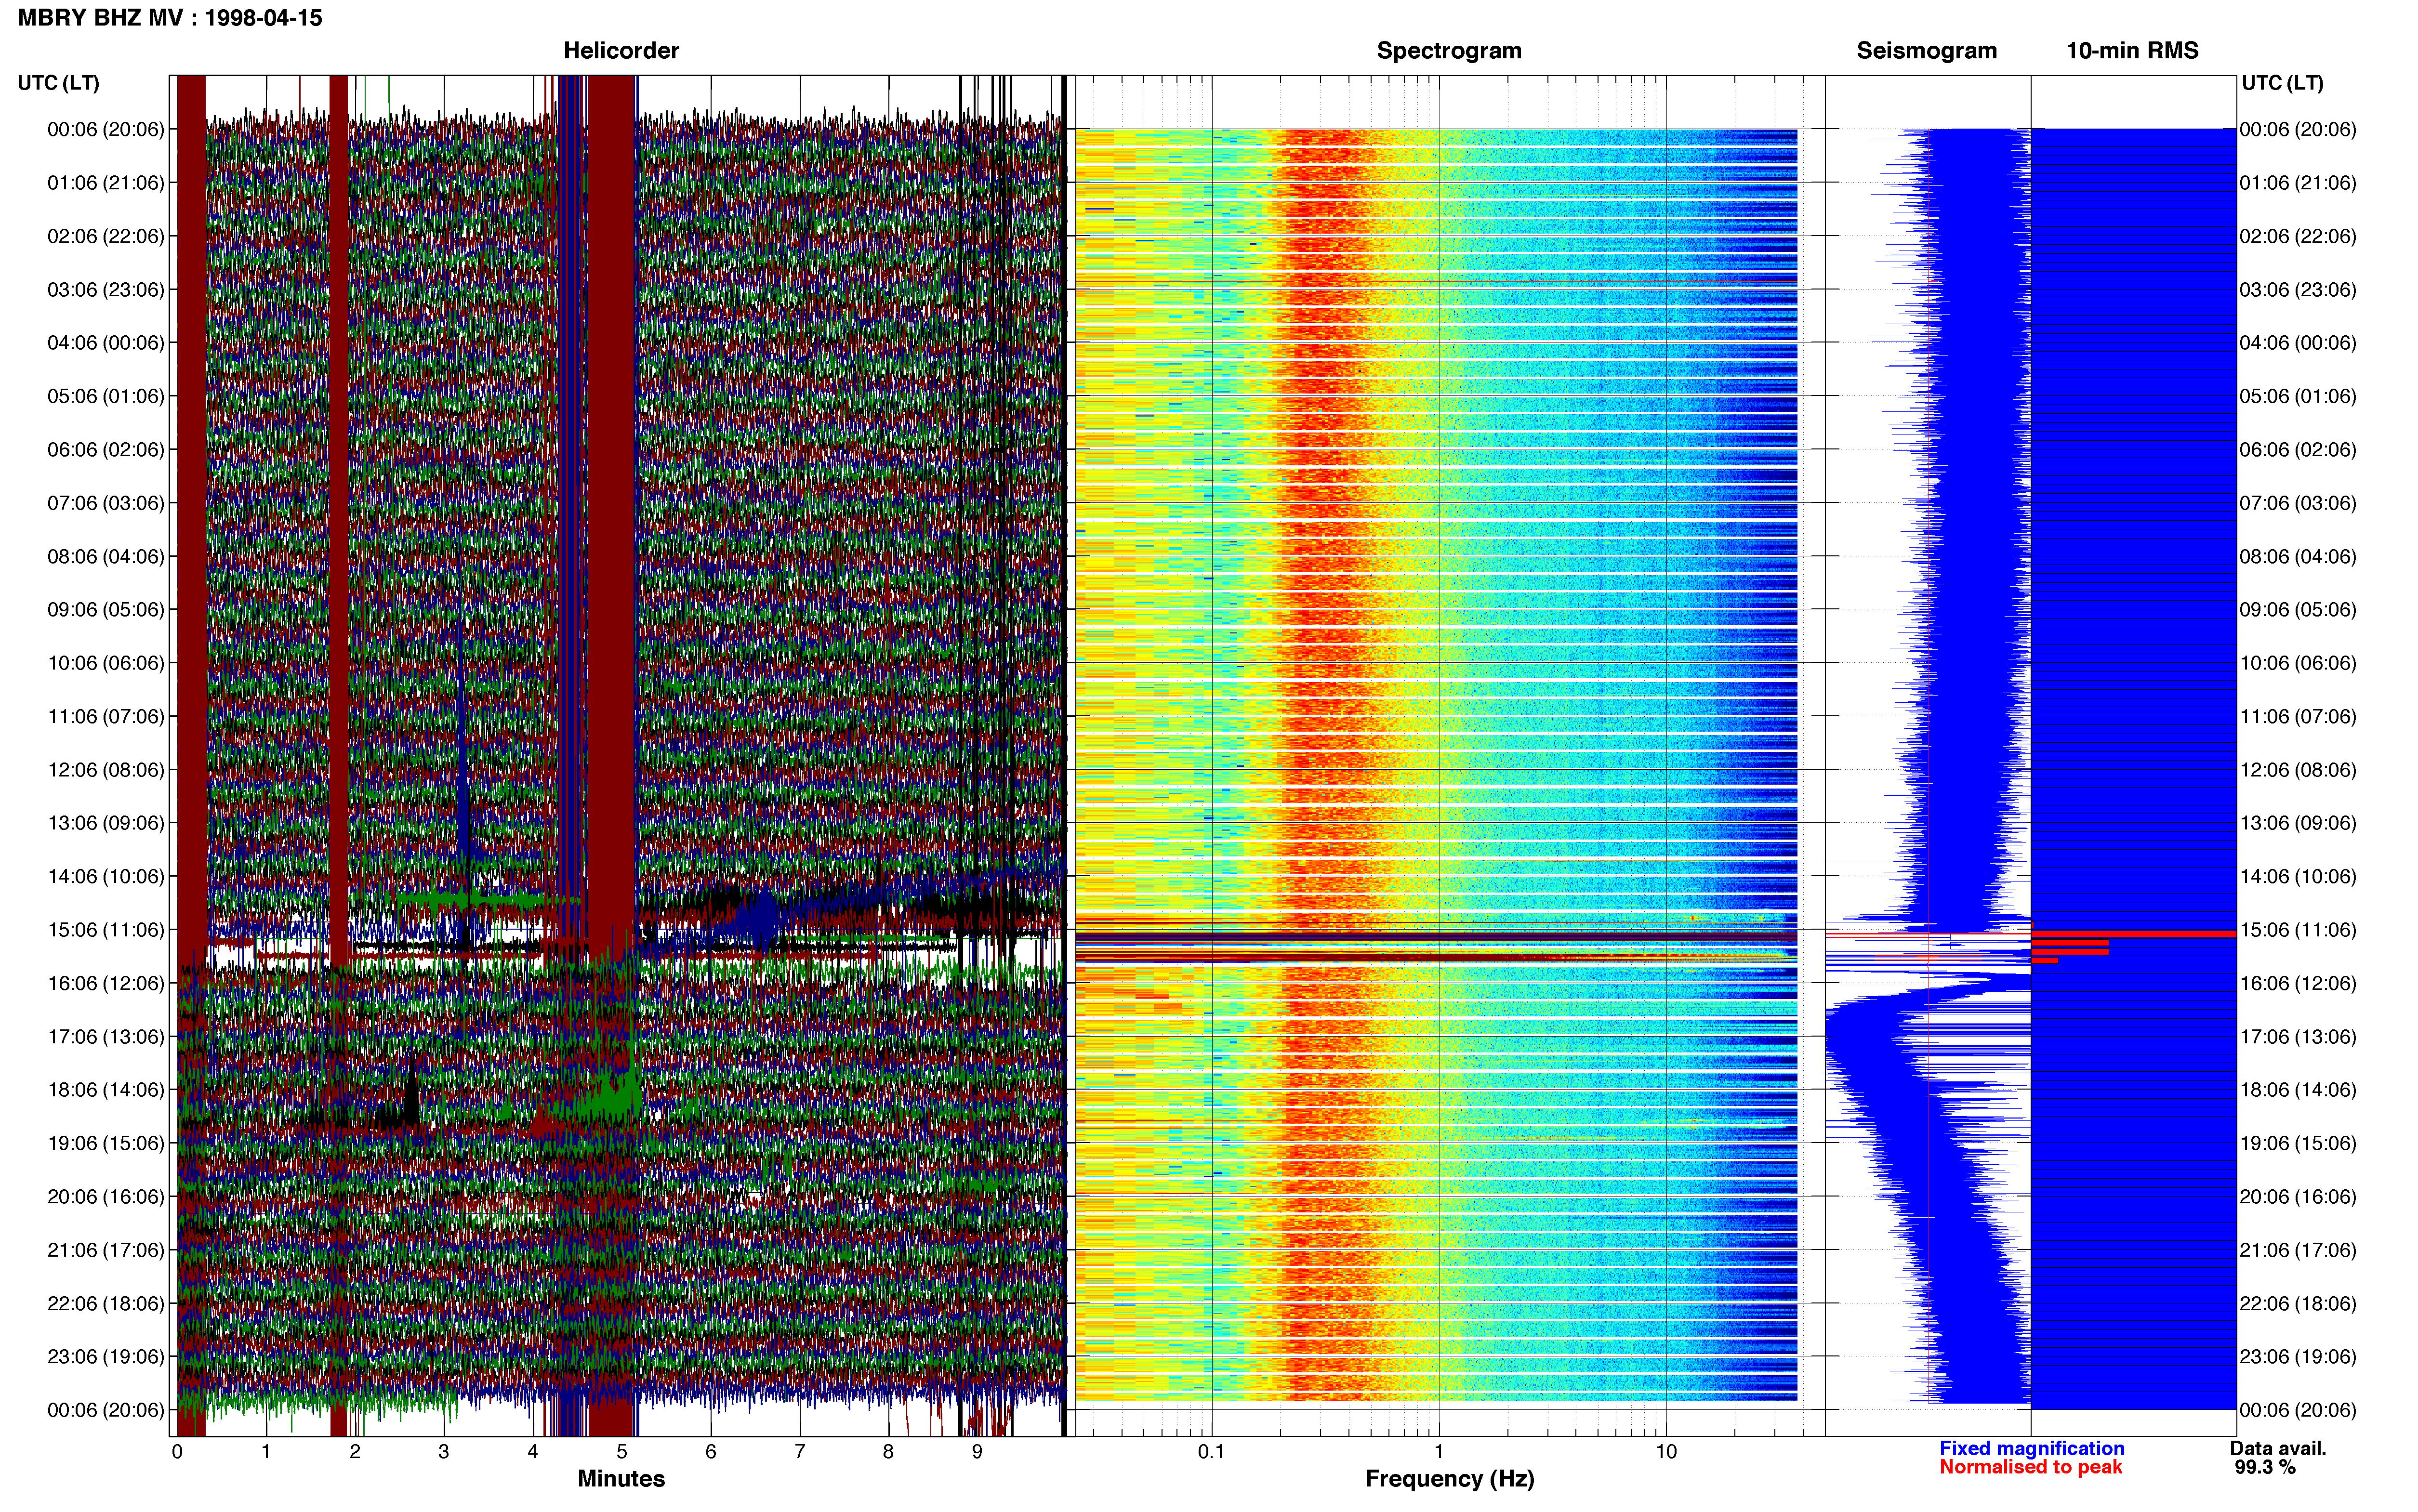Click left time label 13:06 (09:06)
2418x1512 pixels.
point(106,823)
